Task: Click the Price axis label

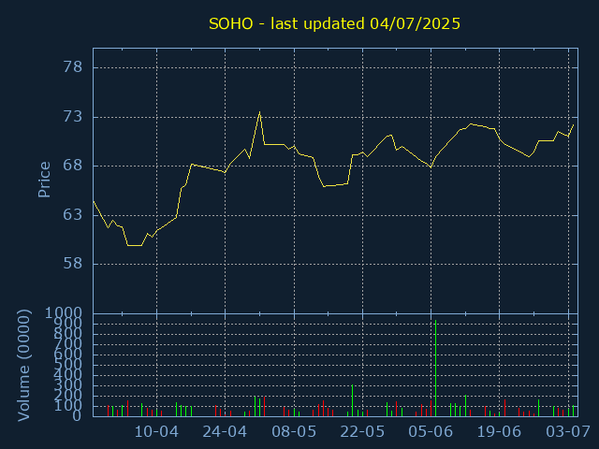Action: [44, 180]
